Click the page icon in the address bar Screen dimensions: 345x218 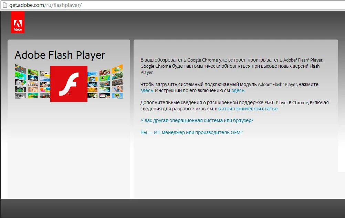5,5
